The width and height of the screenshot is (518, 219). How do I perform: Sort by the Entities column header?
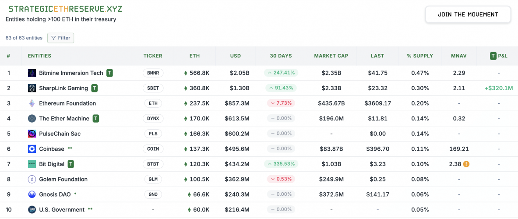40,56
